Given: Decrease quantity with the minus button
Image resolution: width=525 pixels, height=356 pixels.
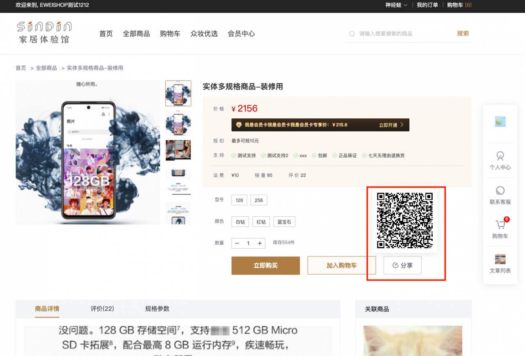Looking at the screenshot, I should click(x=237, y=243).
